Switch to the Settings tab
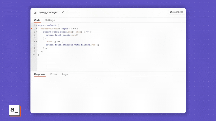Viewport: 216px width, 121px height. point(50,20)
